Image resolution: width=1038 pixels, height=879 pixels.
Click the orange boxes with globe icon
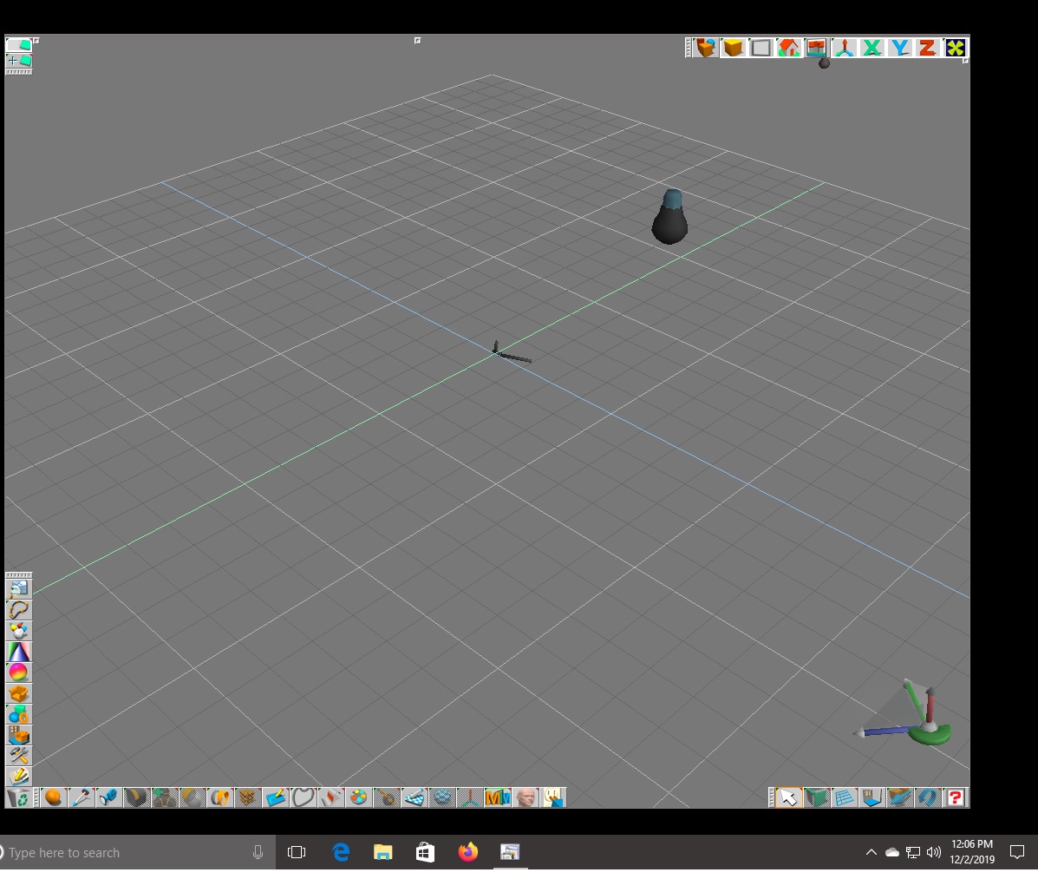pos(706,48)
